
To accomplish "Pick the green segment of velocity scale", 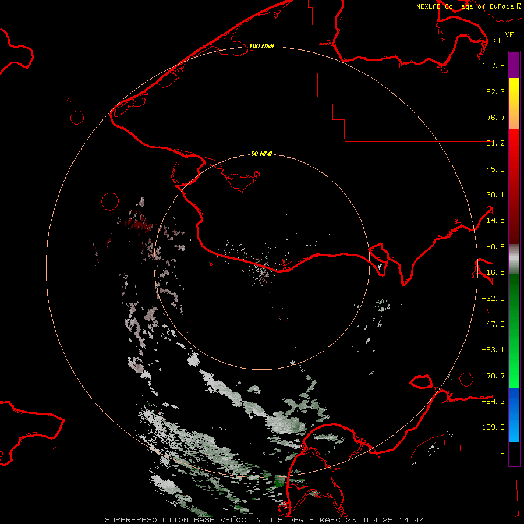I will (514, 331).
